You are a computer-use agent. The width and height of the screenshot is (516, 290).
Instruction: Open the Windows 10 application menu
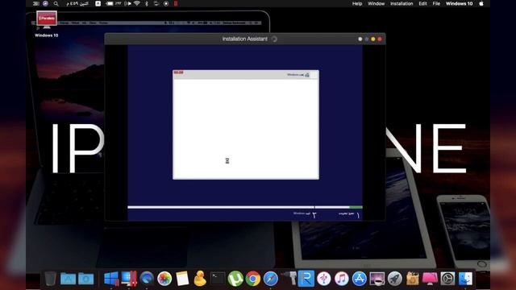pyautogui.click(x=459, y=3)
